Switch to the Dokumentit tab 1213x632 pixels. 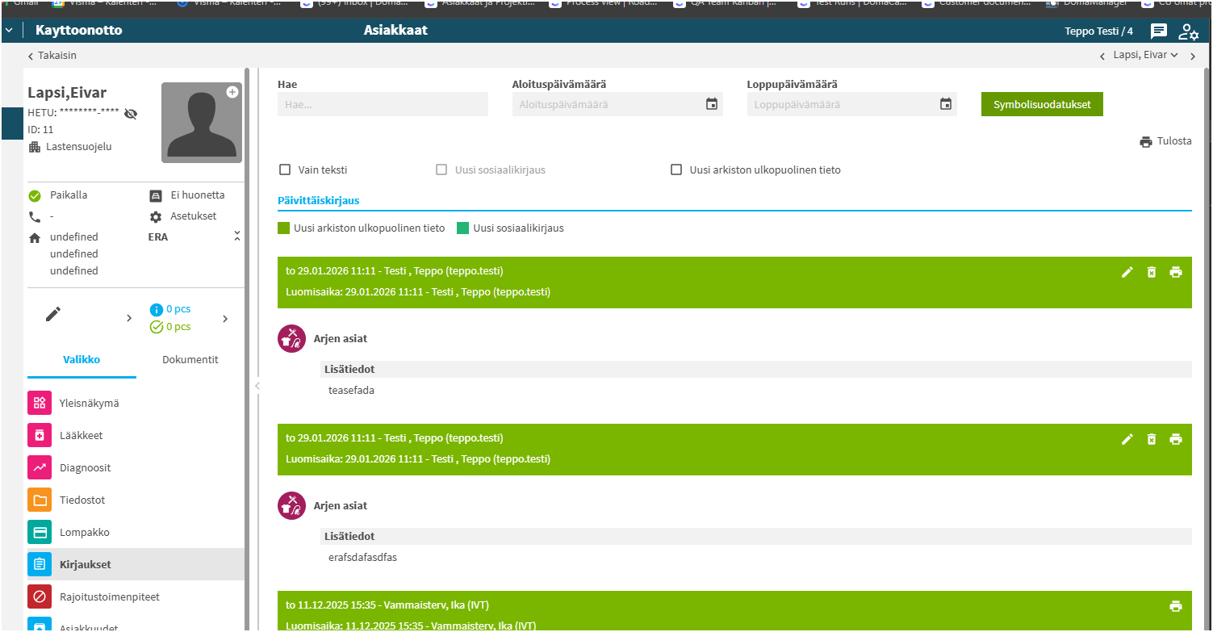click(190, 360)
